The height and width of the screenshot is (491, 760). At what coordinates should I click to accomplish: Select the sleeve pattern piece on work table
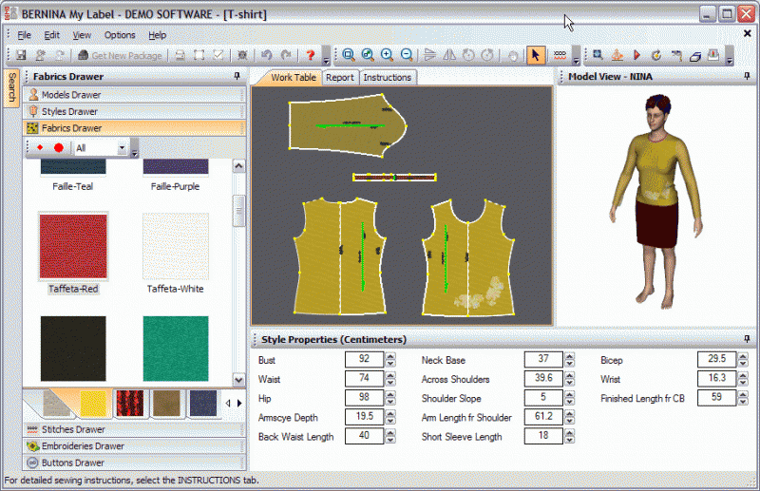tap(347, 125)
